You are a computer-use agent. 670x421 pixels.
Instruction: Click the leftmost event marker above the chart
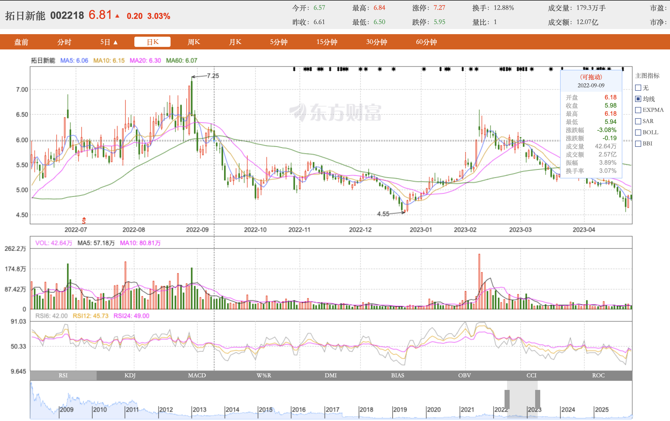[294, 69]
